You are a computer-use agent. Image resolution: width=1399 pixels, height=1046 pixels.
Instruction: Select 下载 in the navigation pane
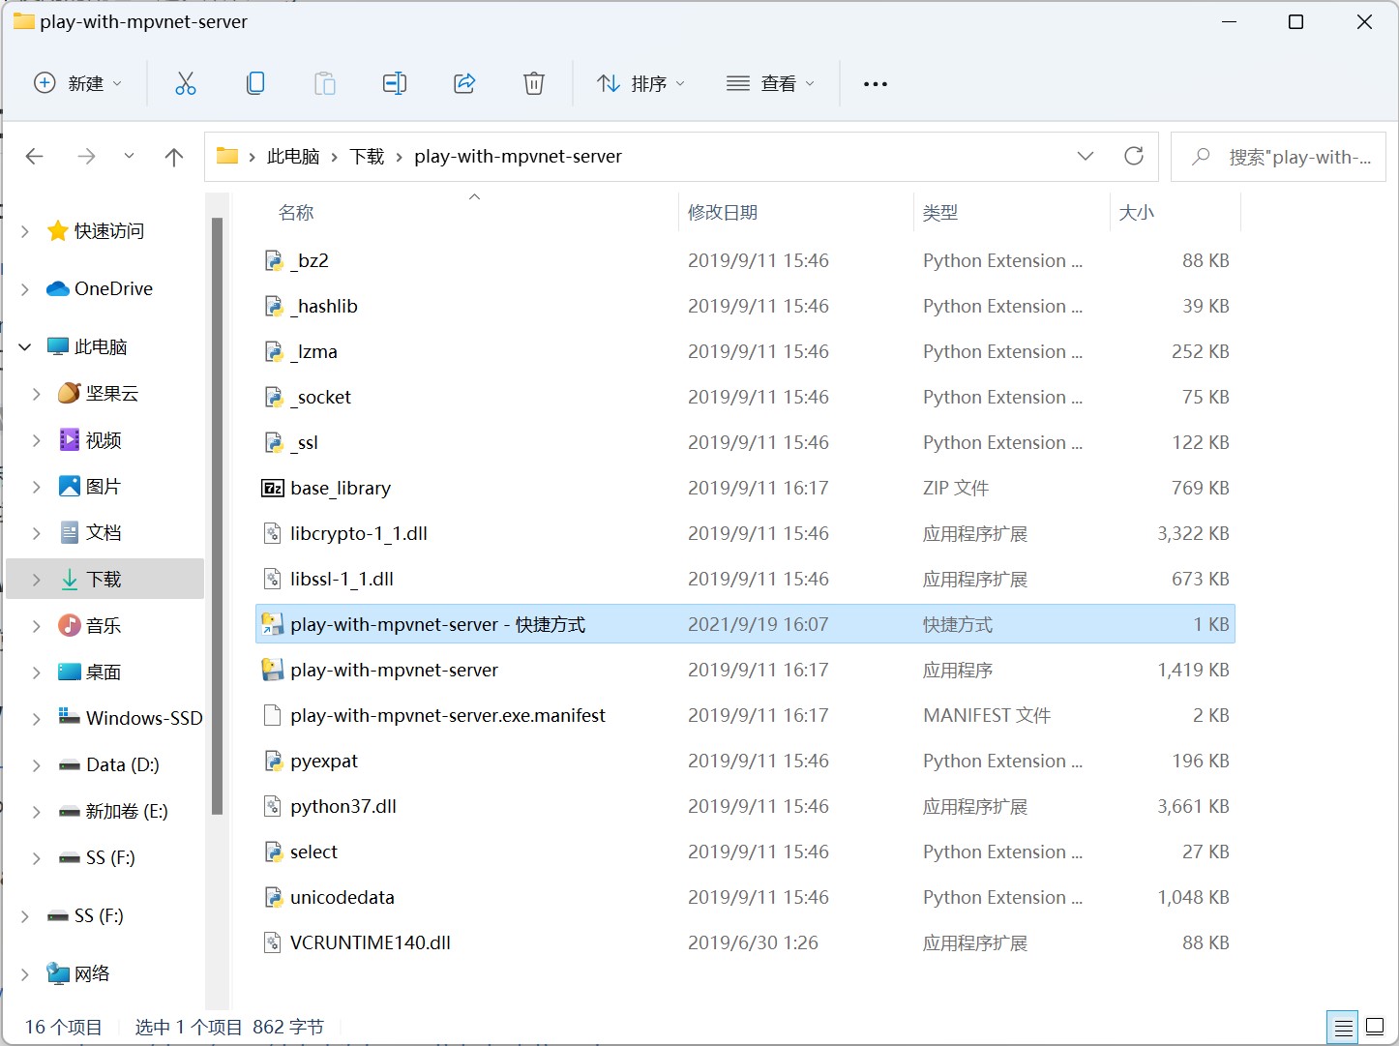coord(104,580)
